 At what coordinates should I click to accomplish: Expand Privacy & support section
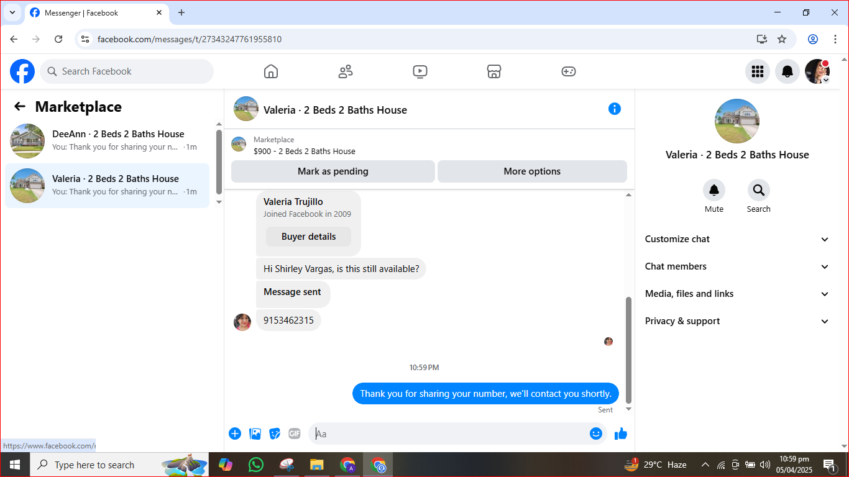[737, 321]
